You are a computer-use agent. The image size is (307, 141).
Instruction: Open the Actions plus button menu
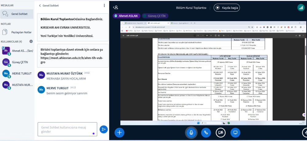(119, 132)
